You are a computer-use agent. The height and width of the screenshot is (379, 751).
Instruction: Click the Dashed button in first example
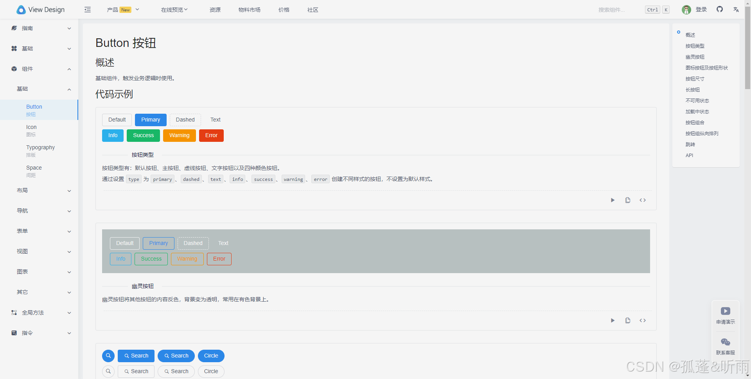tap(185, 120)
